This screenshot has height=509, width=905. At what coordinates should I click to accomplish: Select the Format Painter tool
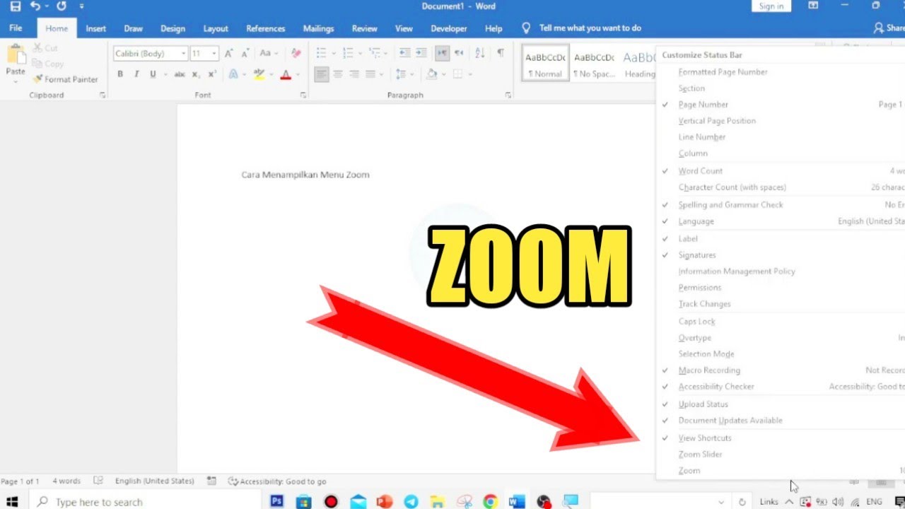pos(65,79)
